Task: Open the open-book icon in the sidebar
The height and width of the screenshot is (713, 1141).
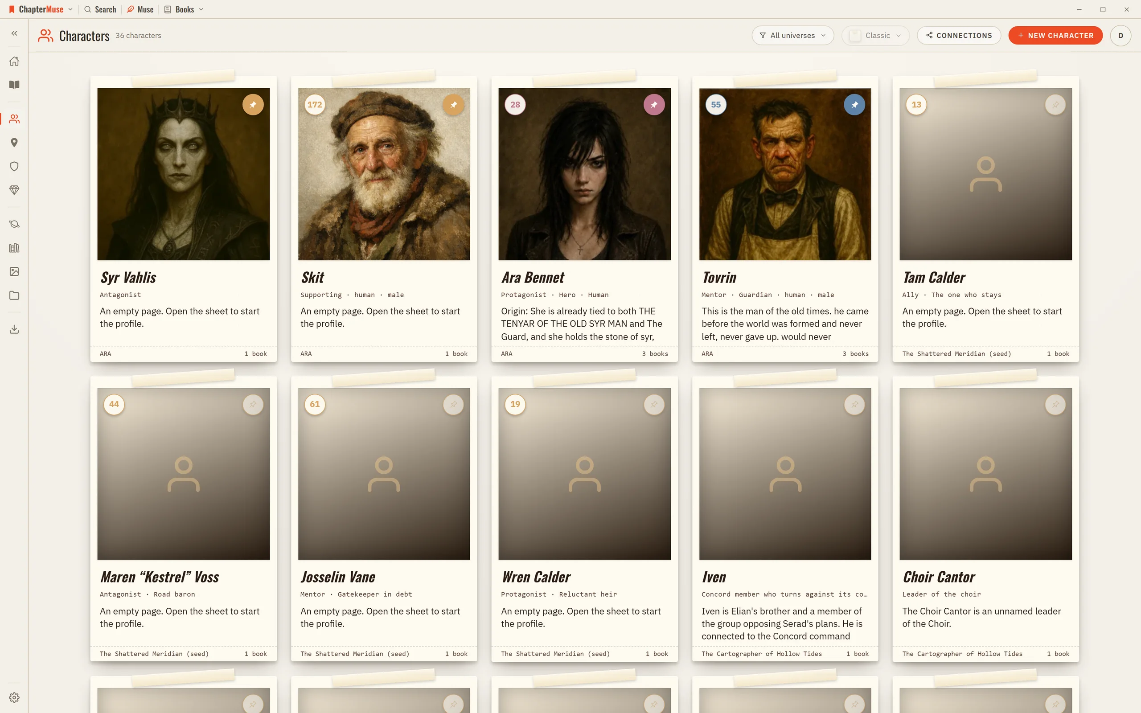Action: [x=14, y=85]
